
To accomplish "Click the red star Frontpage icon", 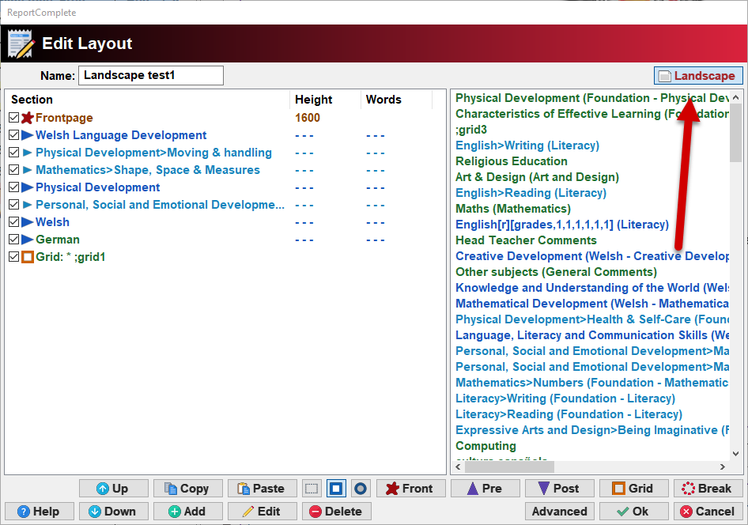I will 27,118.
